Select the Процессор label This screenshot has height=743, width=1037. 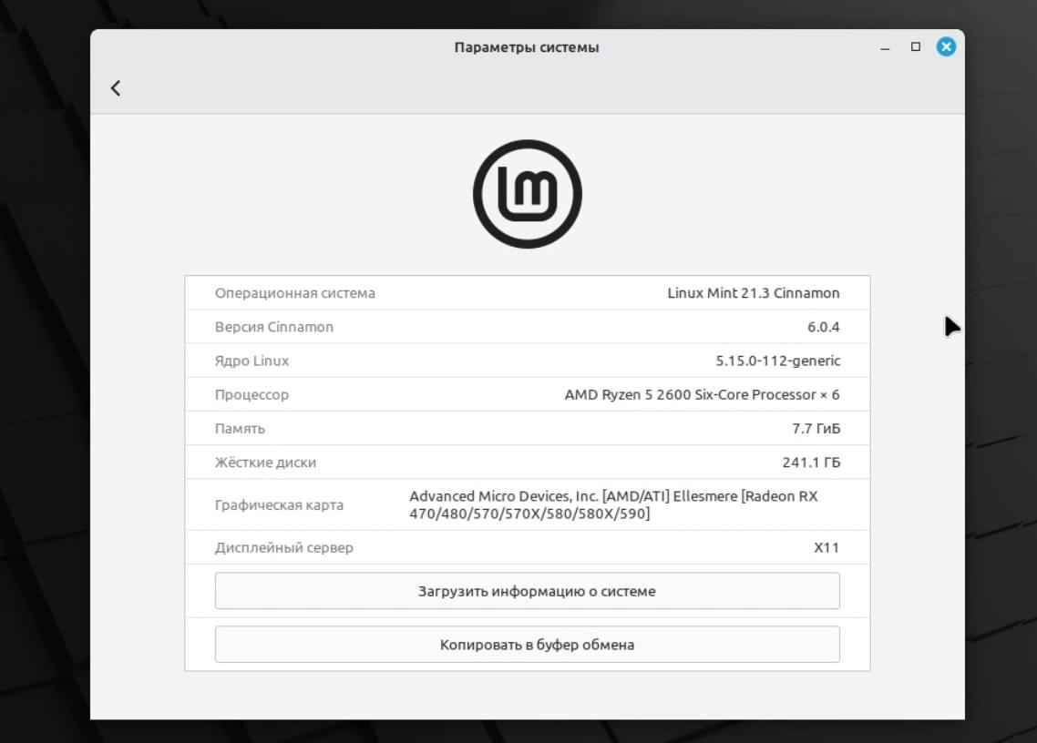pyautogui.click(x=252, y=394)
